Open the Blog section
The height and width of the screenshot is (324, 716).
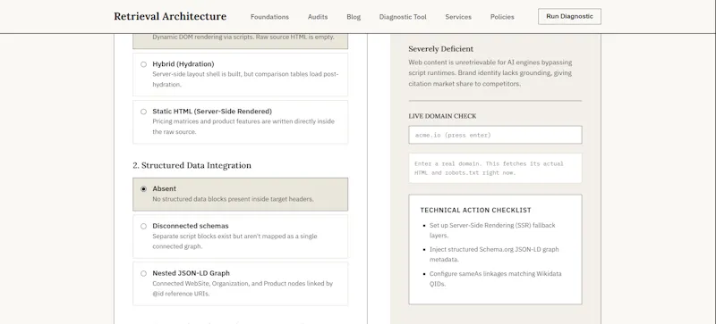tap(354, 17)
